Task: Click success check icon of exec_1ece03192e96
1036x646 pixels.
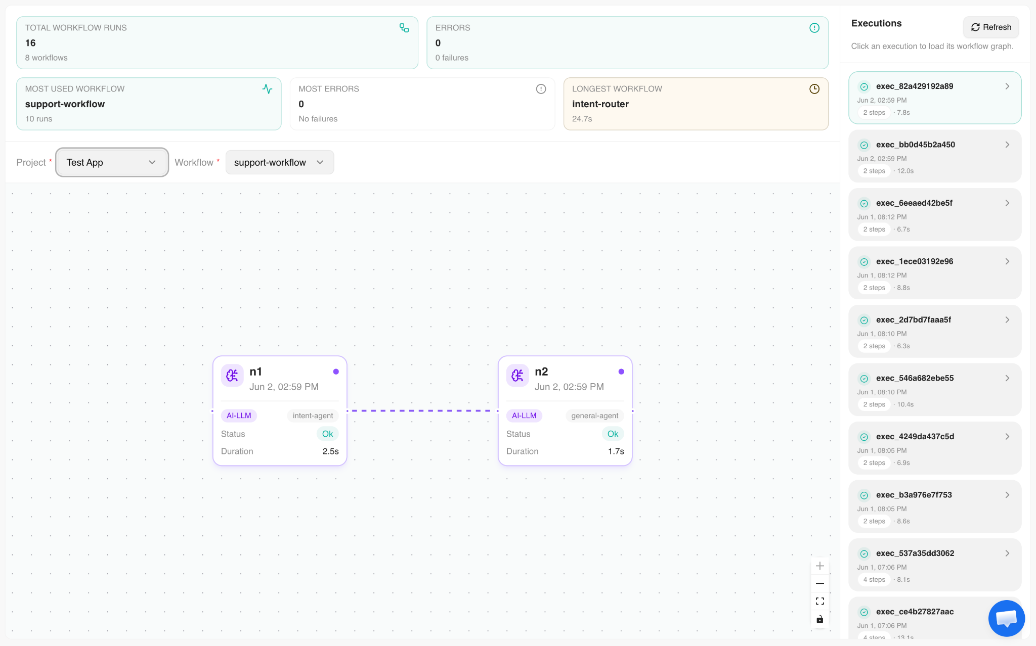Action: pyautogui.click(x=865, y=262)
